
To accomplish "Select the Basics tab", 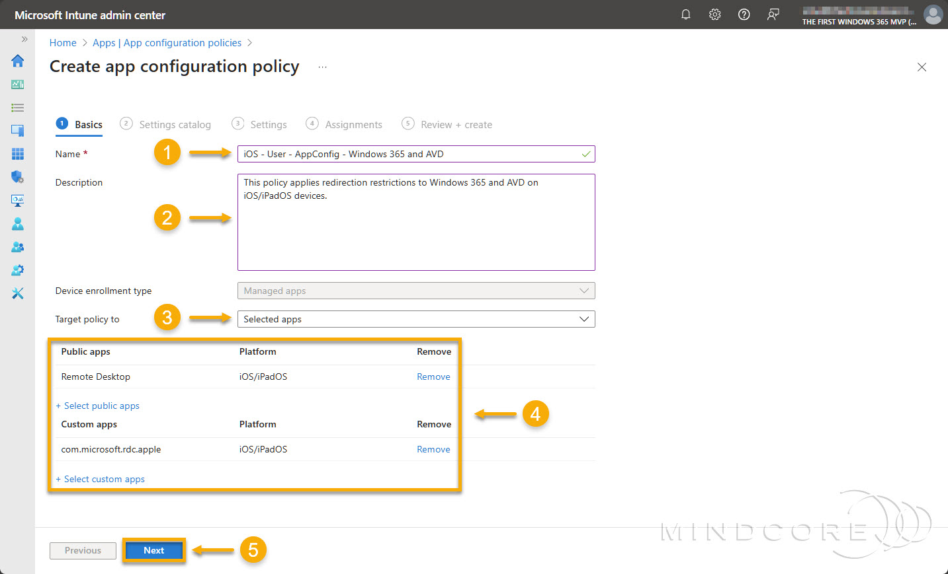I will [x=79, y=124].
